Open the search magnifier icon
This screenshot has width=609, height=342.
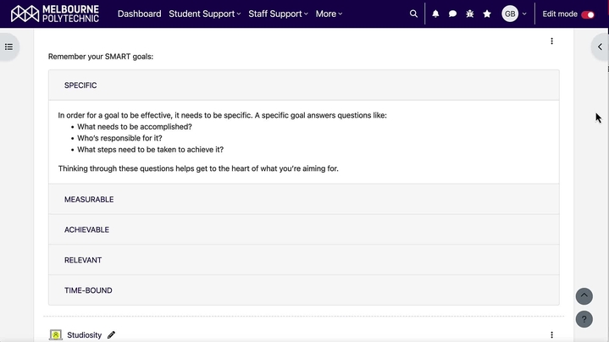pyautogui.click(x=413, y=14)
